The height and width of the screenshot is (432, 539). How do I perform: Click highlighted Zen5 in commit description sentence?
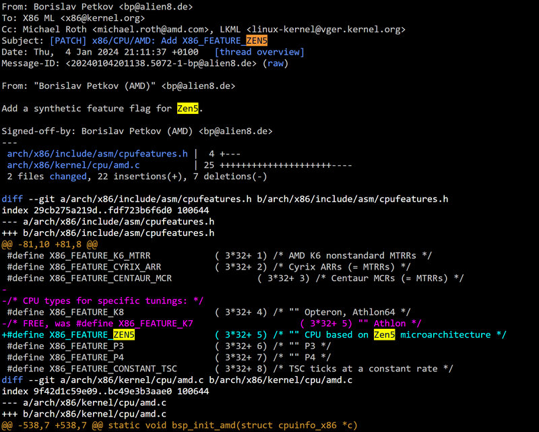pos(189,109)
